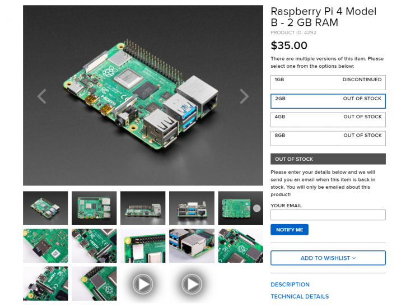
Task: Open the Technical Details section link
Action: coord(299,296)
